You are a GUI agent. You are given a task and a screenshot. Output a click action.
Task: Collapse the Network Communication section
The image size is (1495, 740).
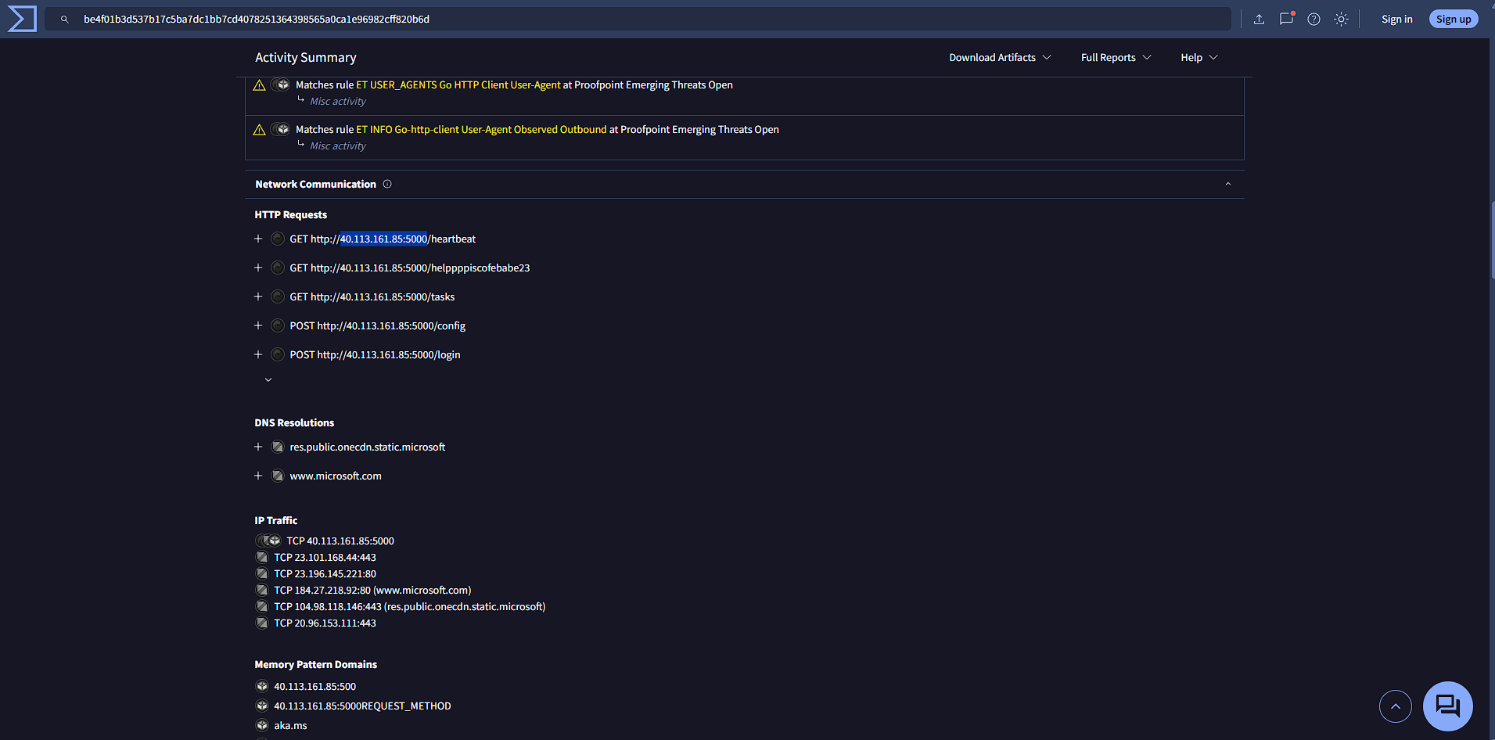1227,184
